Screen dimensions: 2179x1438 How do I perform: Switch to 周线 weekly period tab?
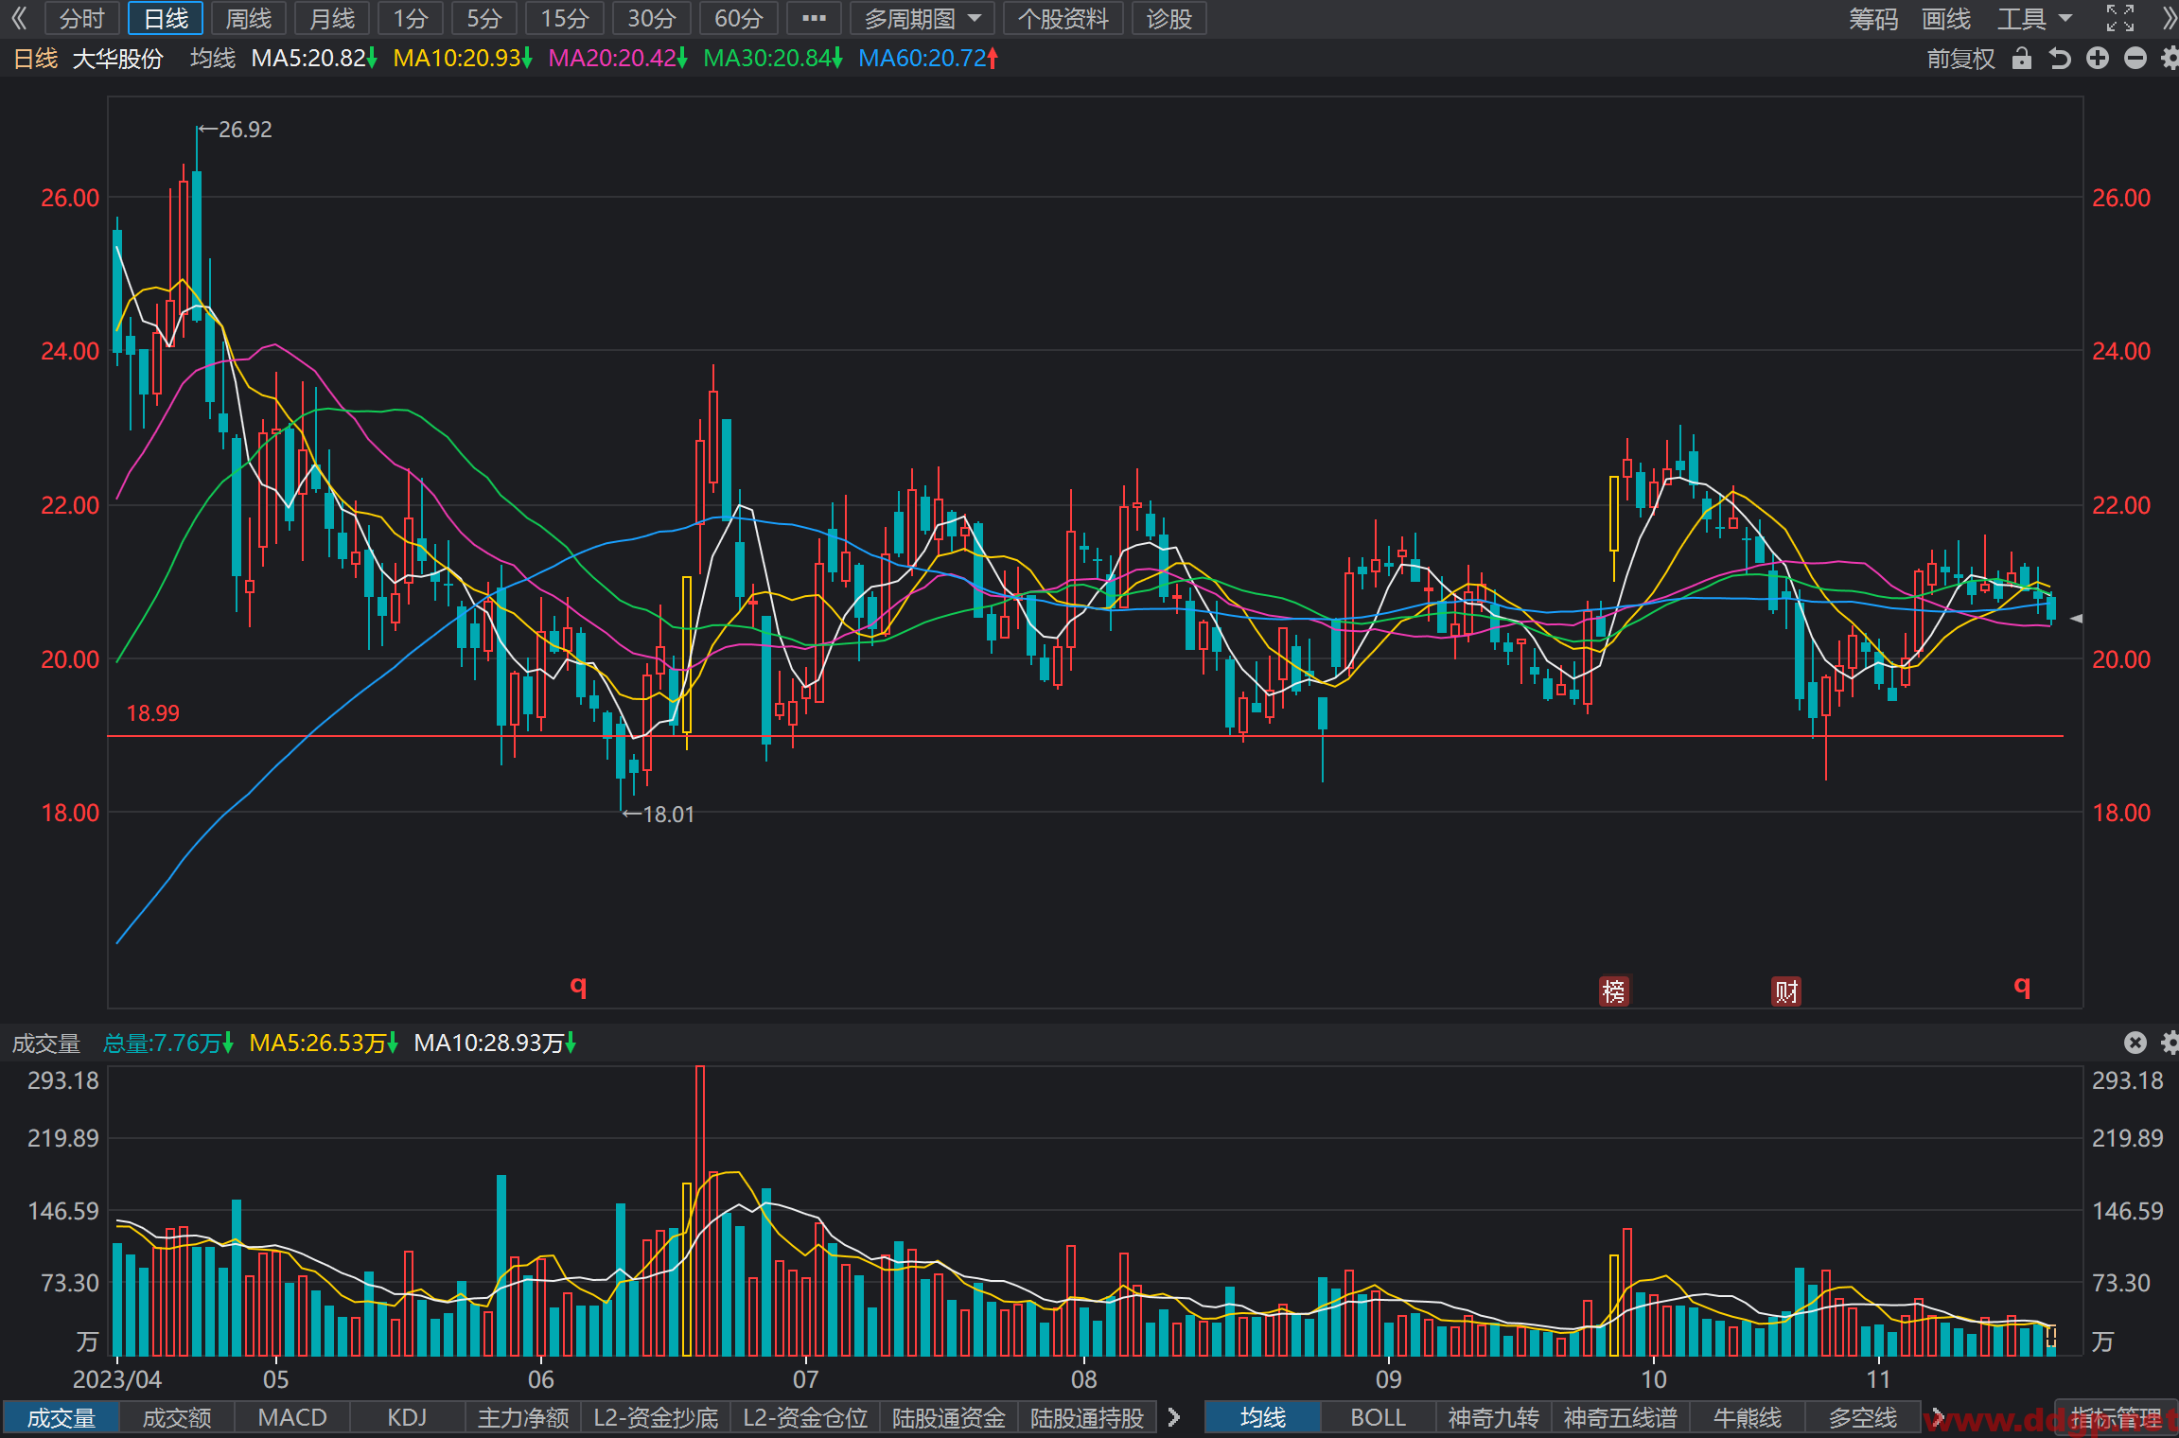click(x=249, y=19)
